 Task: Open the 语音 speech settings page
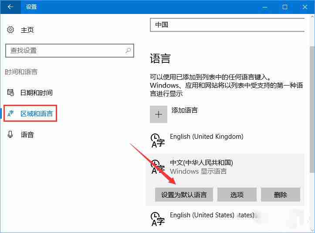[27, 135]
